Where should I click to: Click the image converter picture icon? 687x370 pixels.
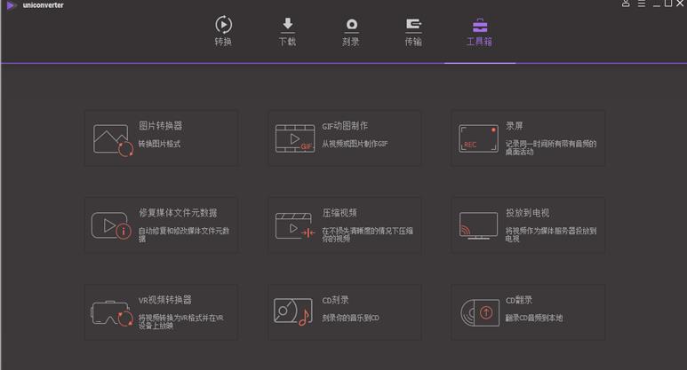[x=113, y=140]
